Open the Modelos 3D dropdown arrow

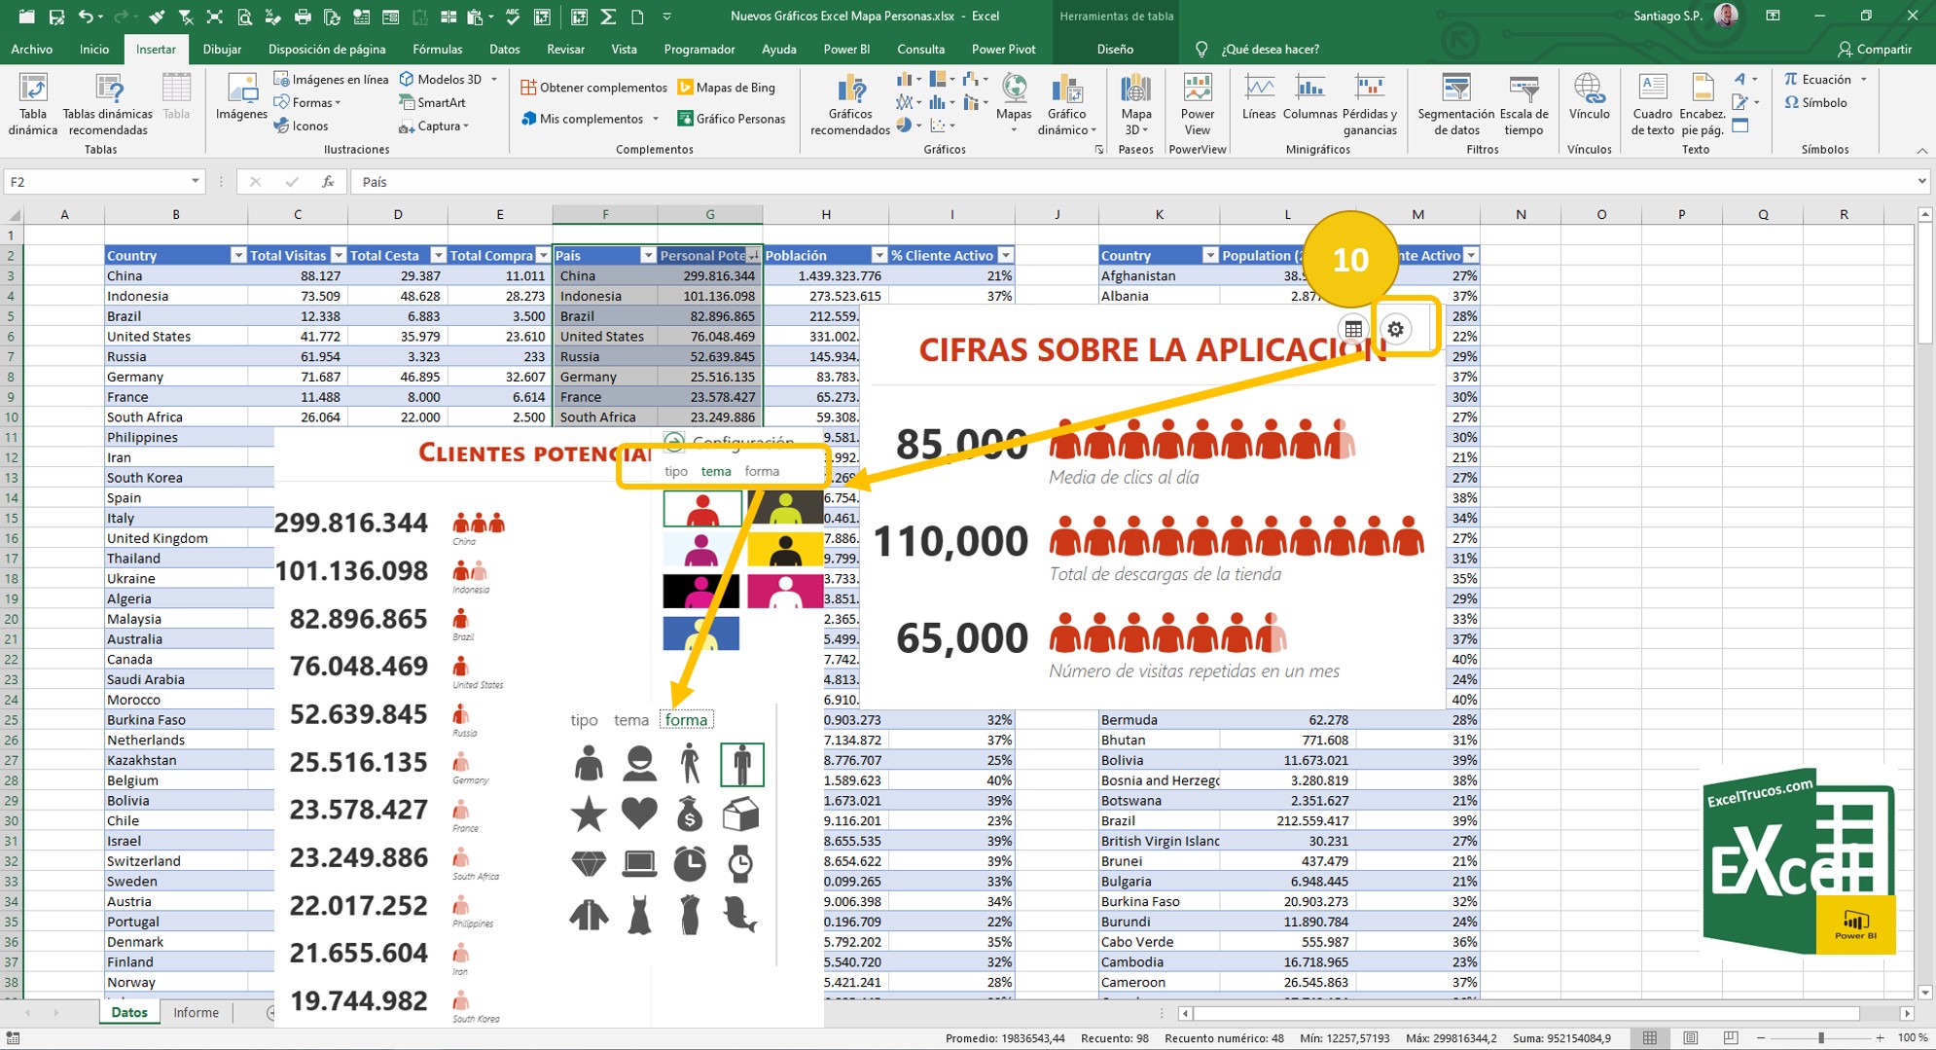(x=492, y=80)
